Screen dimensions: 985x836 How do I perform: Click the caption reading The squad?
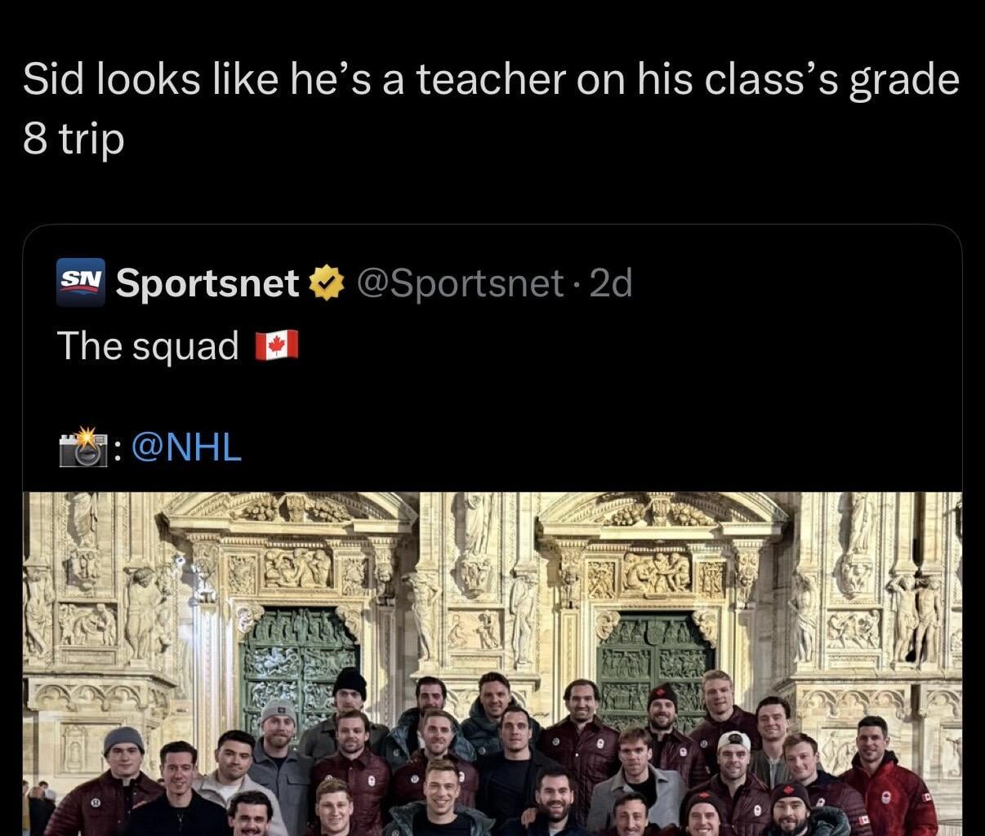click(x=147, y=345)
